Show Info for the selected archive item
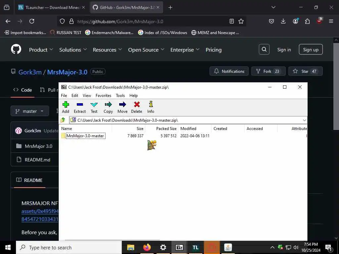Image resolution: width=339 pixels, height=254 pixels. pos(151,107)
